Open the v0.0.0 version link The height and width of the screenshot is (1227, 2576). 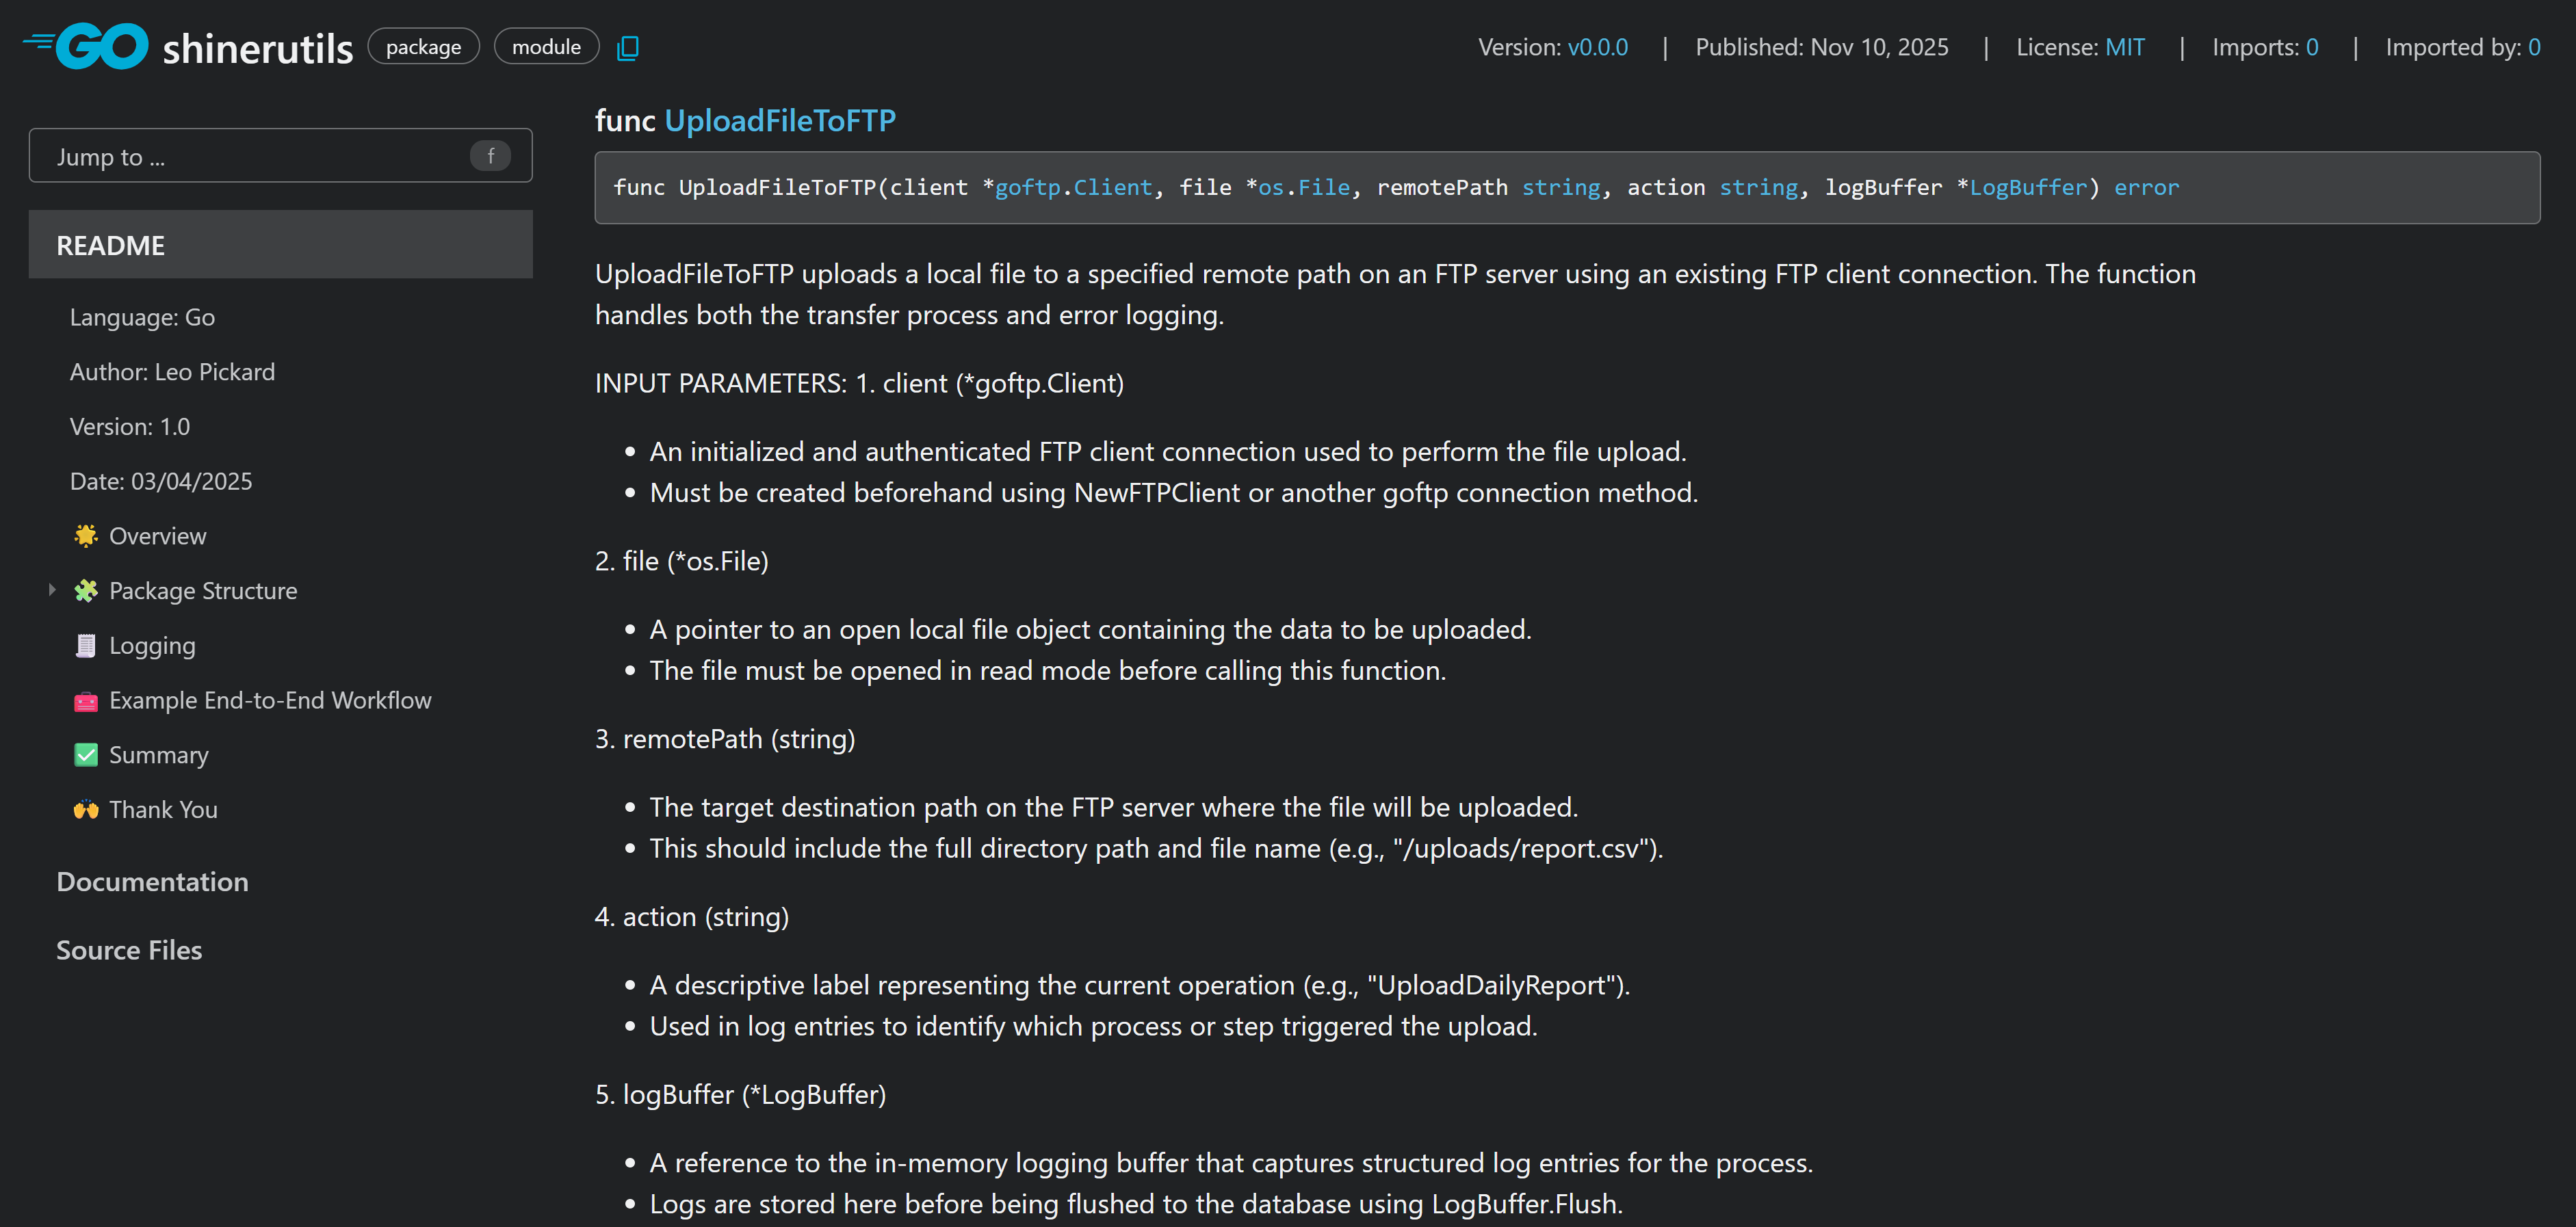(1597, 47)
